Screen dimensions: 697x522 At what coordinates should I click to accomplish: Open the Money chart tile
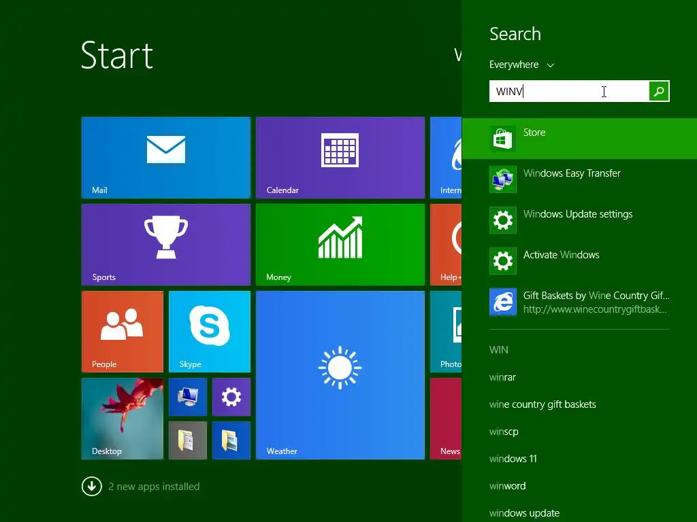pyautogui.click(x=340, y=245)
